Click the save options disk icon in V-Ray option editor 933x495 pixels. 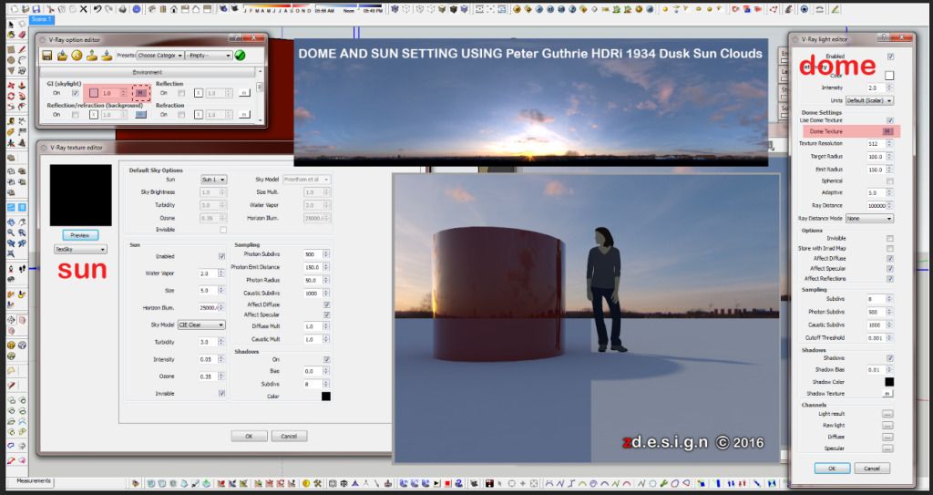point(47,55)
